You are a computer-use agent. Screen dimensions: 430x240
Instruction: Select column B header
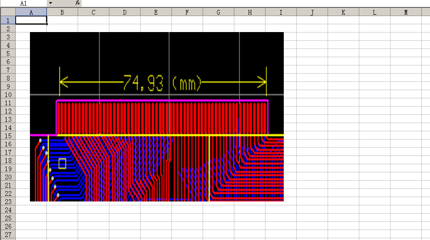point(62,12)
